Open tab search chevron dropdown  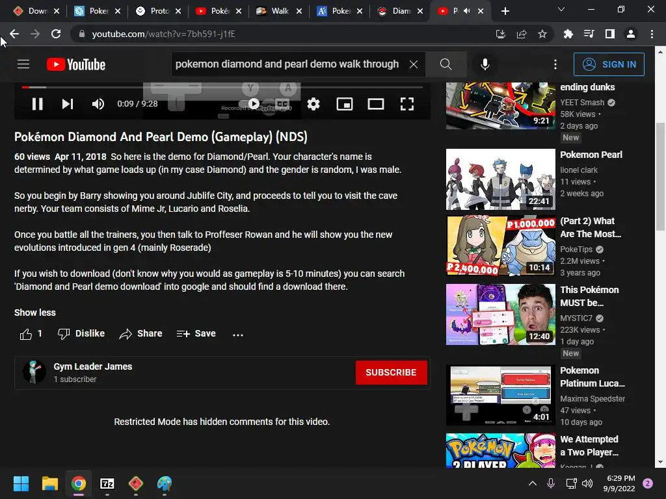(x=561, y=9)
